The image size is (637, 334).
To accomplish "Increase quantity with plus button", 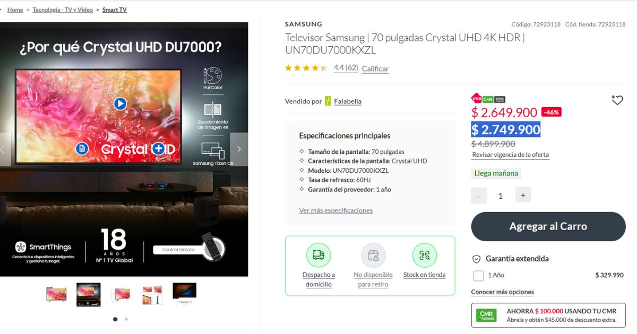I will [523, 195].
